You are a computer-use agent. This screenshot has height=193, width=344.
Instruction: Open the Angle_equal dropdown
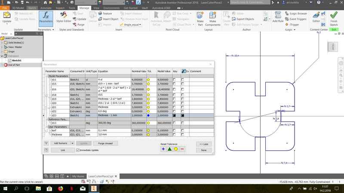coord(140,25)
